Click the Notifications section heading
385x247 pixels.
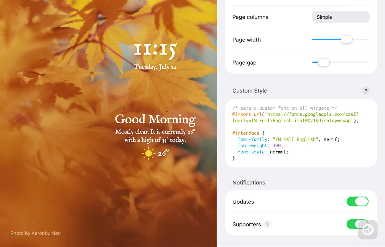(249, 183)
